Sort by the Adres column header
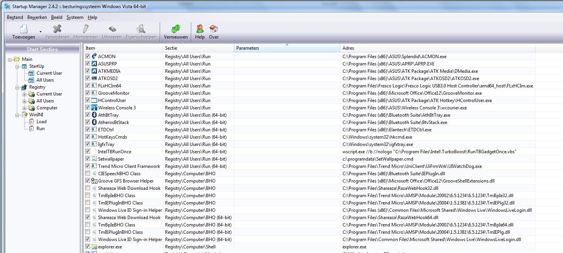Screen dimensions: 563x253 (x=438, y=48)
